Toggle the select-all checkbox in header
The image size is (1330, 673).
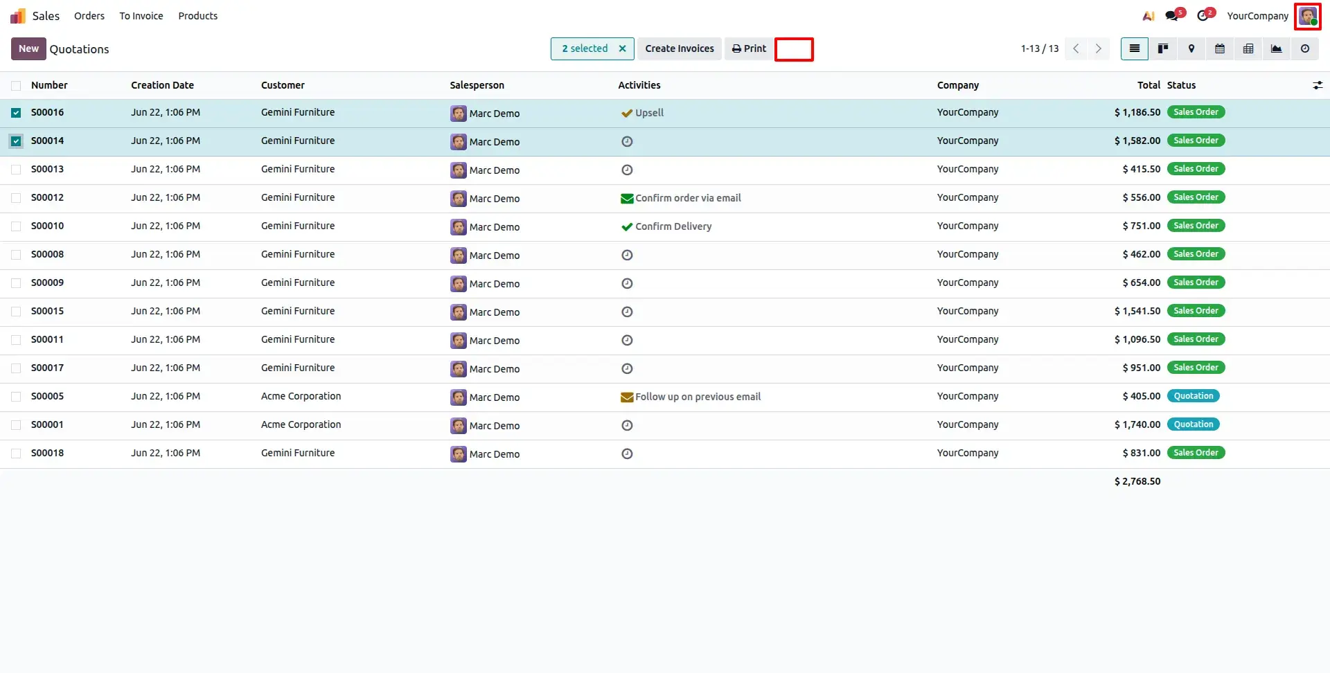click(x=16, y=86)
